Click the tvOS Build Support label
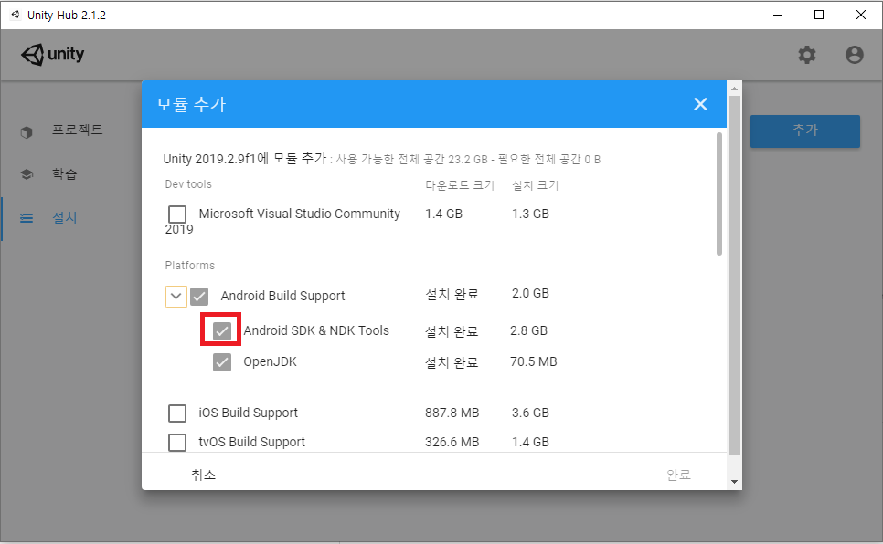 pos(251,442)
